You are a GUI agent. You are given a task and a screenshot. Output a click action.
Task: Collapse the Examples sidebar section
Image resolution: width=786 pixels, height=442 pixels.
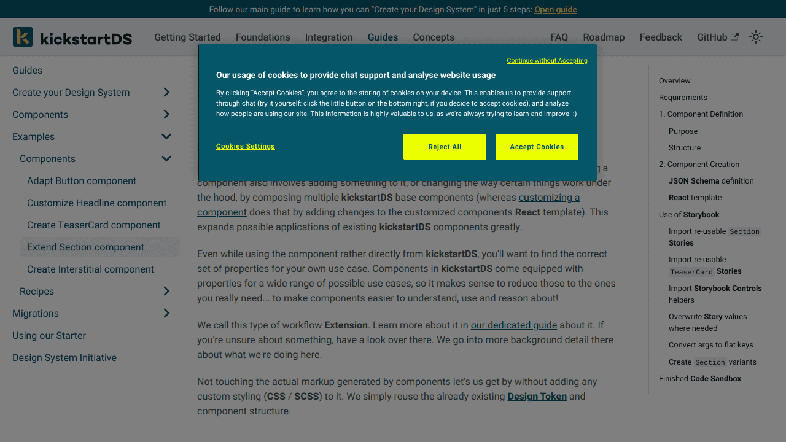pos(166,136)
